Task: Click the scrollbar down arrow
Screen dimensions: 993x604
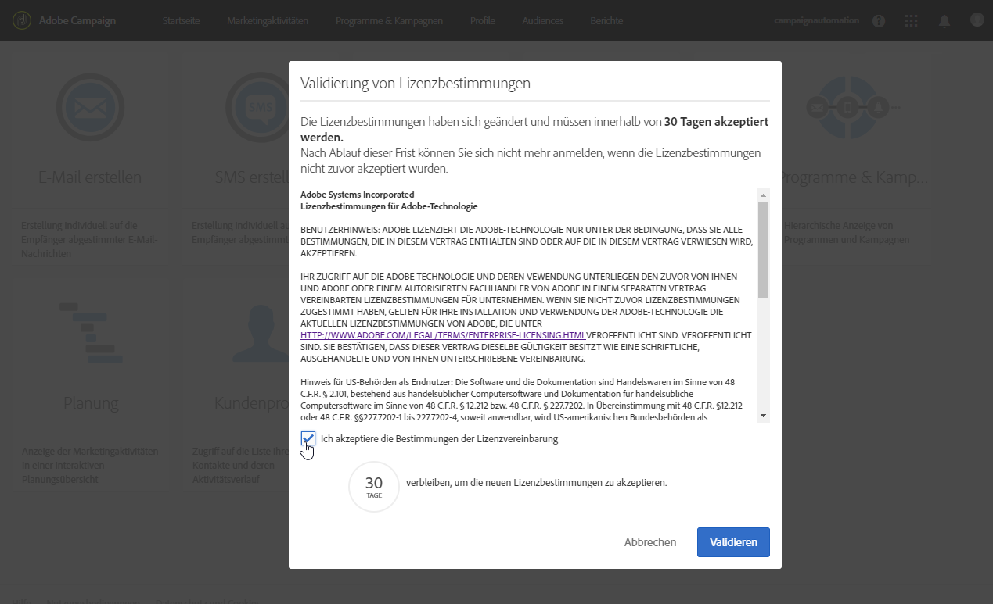Action: pos(763,416)
